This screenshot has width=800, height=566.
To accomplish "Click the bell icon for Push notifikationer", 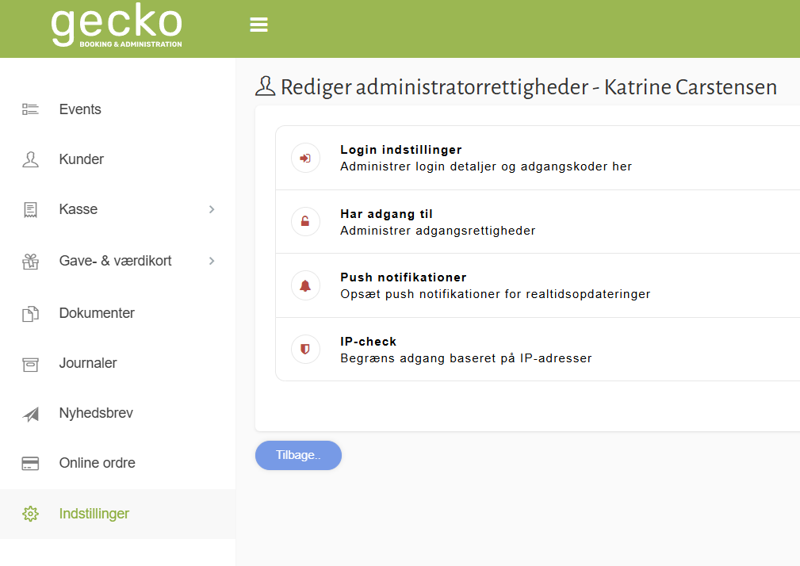I will 305,285.
